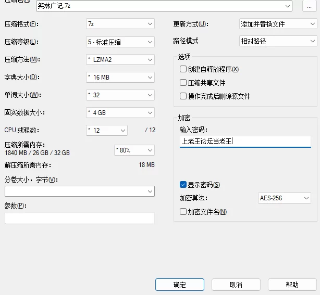Expand the 压缩等级 dropdown
The width and height of the screenshot is (320, 295).
pos(120,42)
